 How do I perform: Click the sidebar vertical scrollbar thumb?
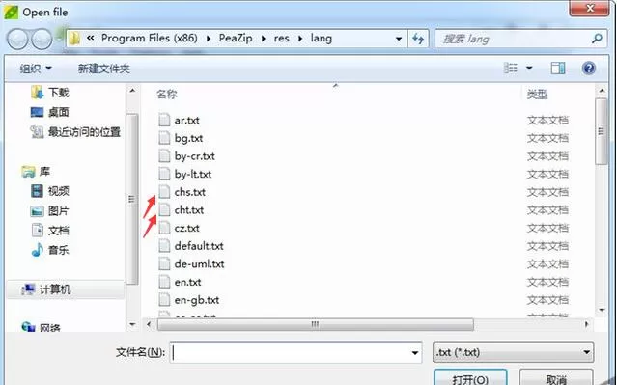132,199
